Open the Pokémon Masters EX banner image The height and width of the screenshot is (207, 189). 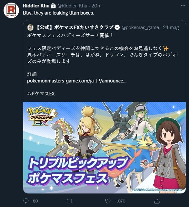point(104,147)
